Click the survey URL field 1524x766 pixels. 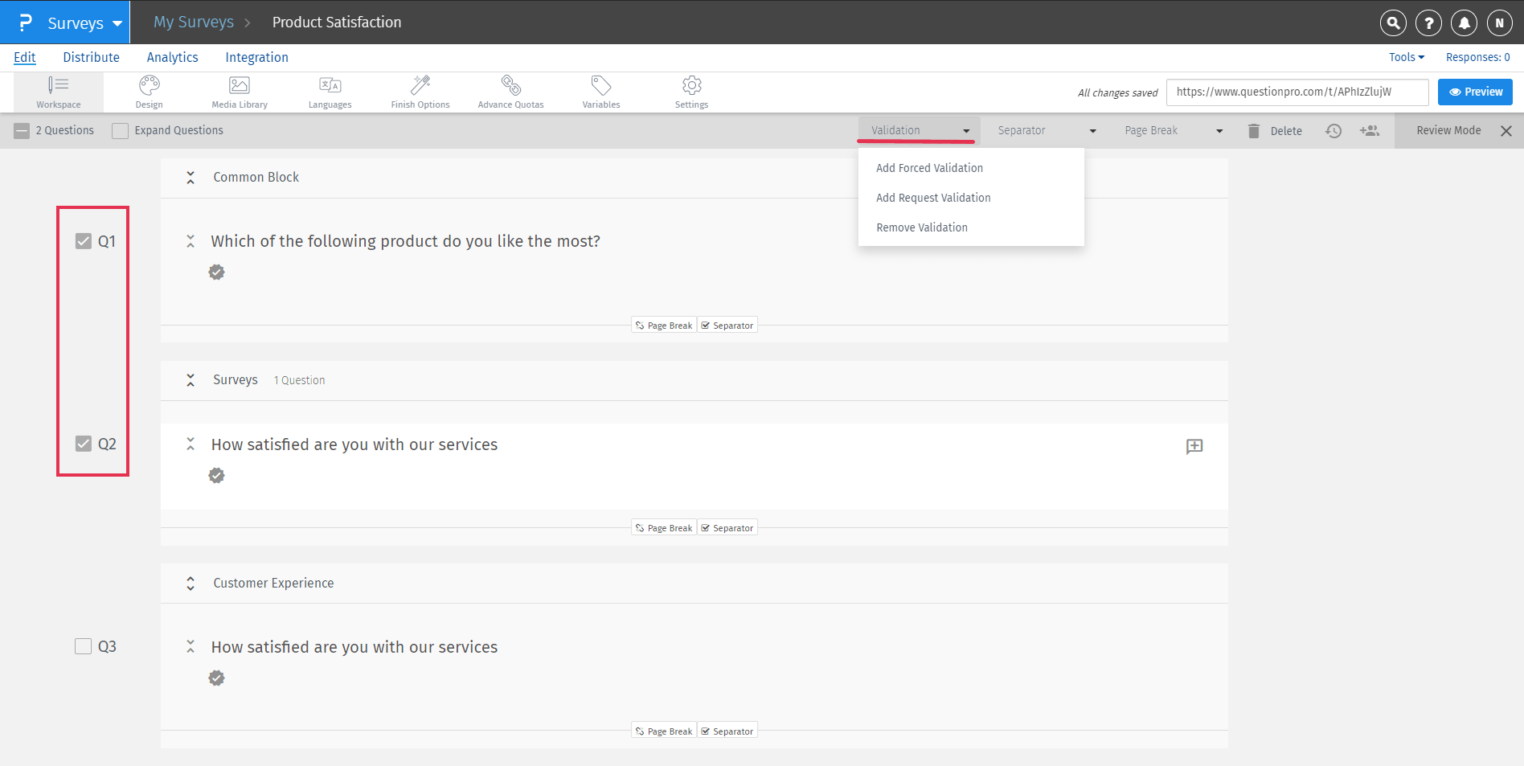(x=1297, y=92)
